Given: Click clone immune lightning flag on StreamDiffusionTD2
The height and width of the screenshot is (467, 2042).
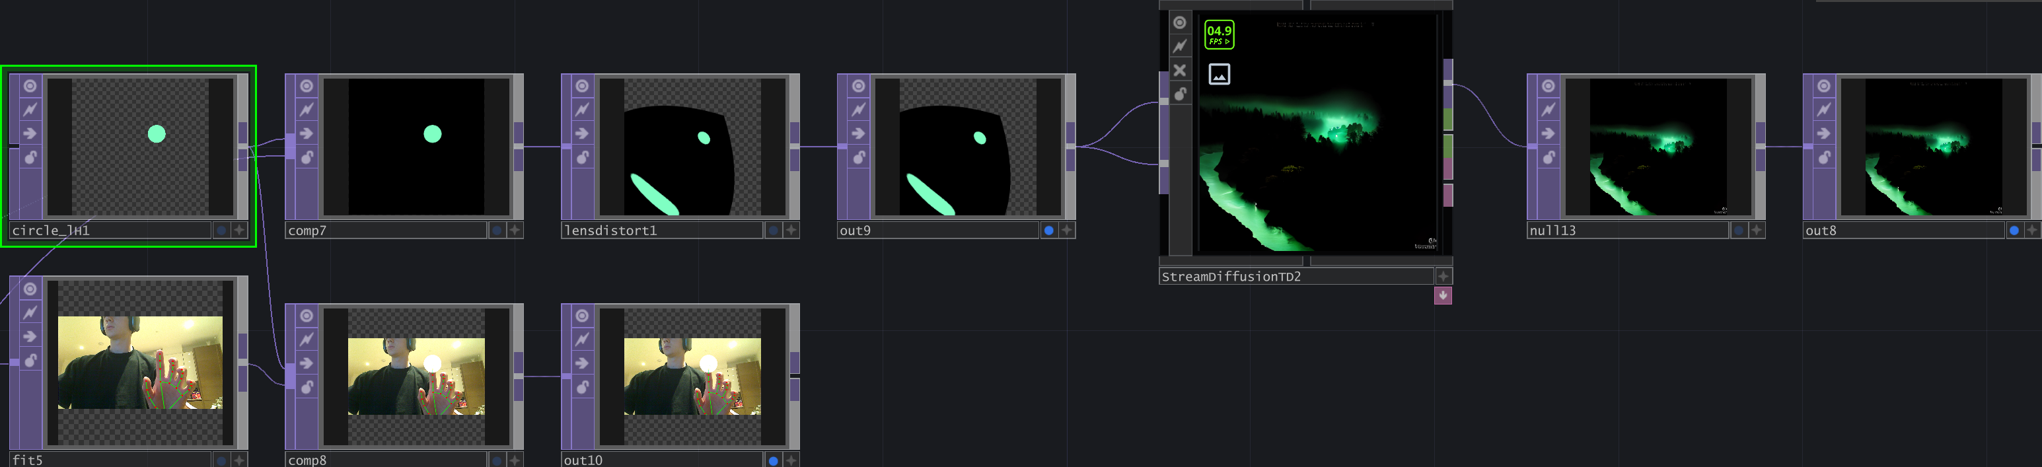Looking at the screenshot, I should 1179,46.
